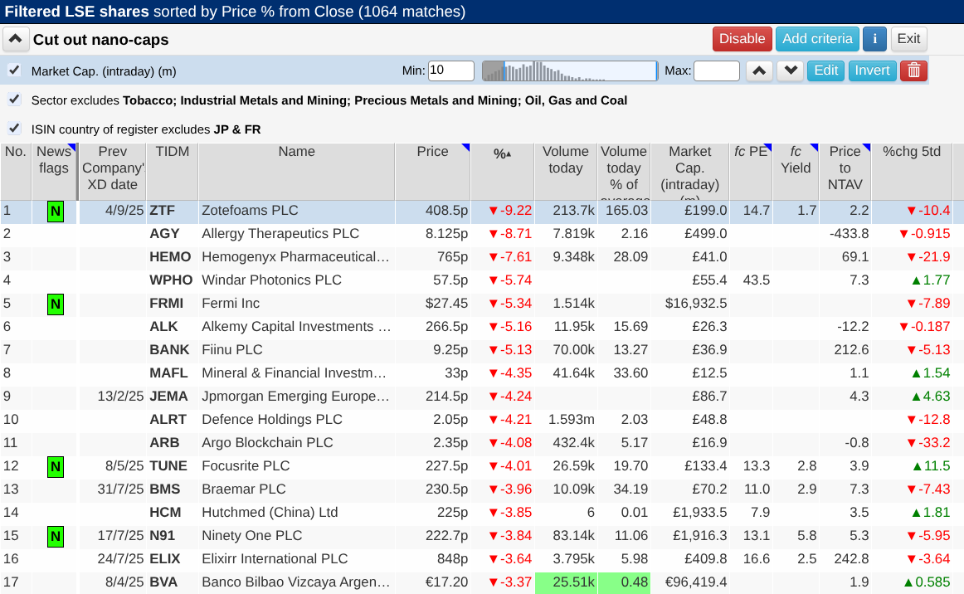Click Alkemy Capital Investments row name
The width and height of the screenshot is (964, 594).
pyautogui.click(x=296, y=327)
